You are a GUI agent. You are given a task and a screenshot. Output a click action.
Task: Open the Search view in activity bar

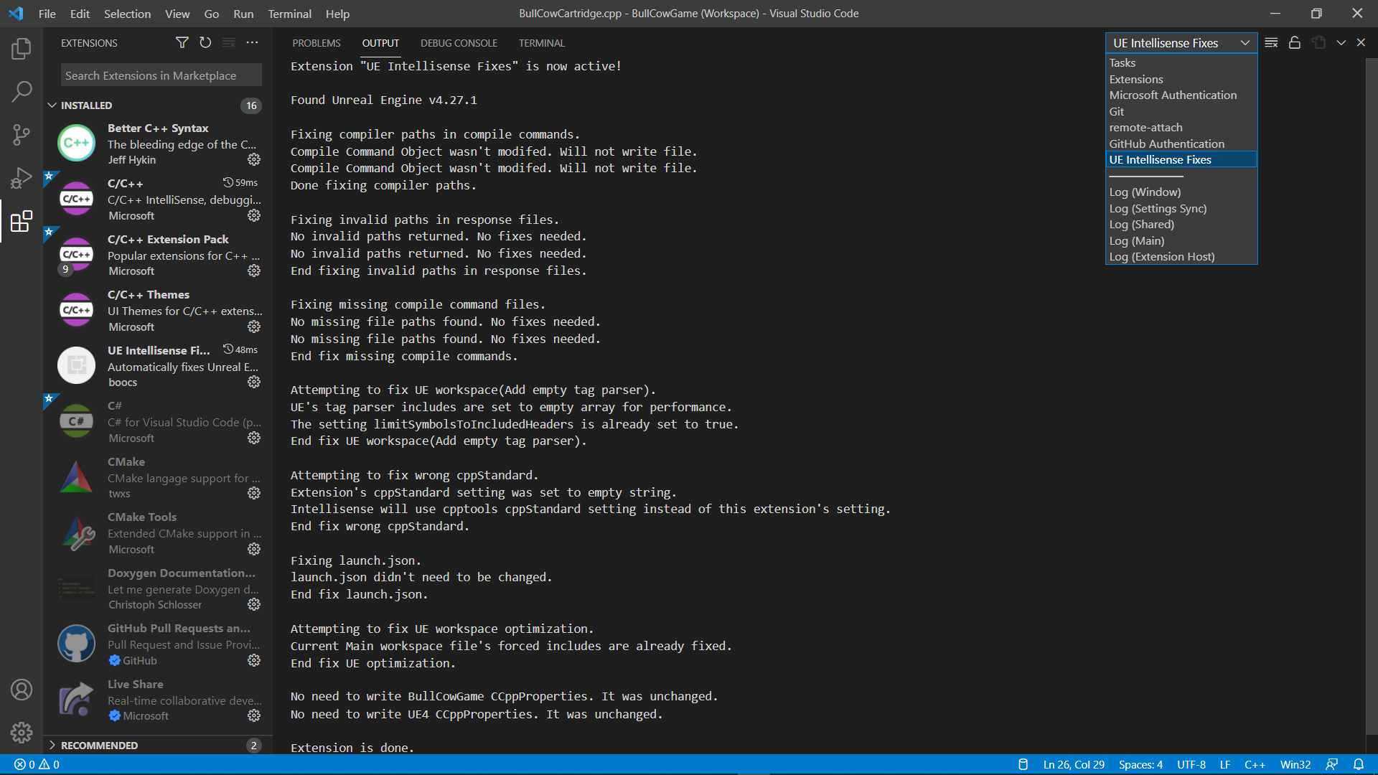(x=22, y=91)
